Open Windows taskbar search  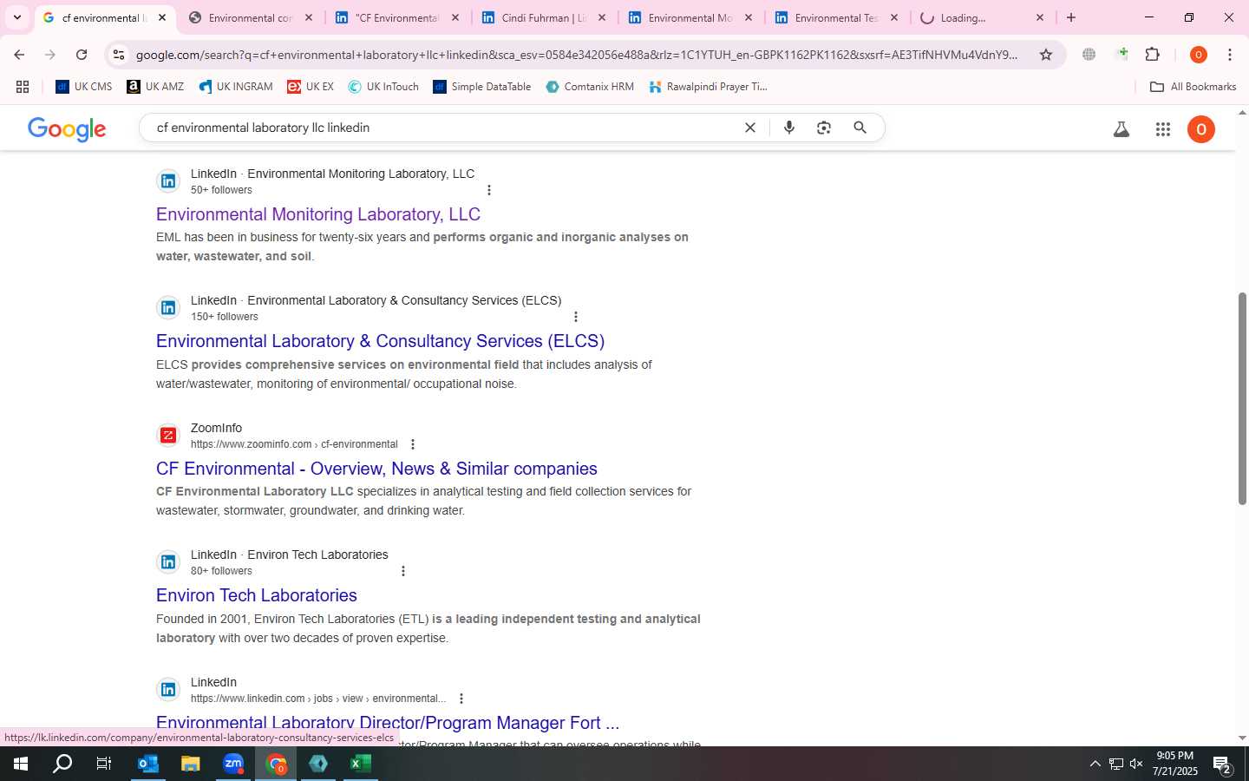coord(62,765)
